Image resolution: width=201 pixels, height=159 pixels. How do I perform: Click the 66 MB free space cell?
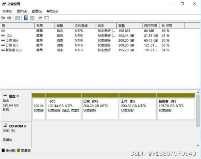click(x=149, y=31)
